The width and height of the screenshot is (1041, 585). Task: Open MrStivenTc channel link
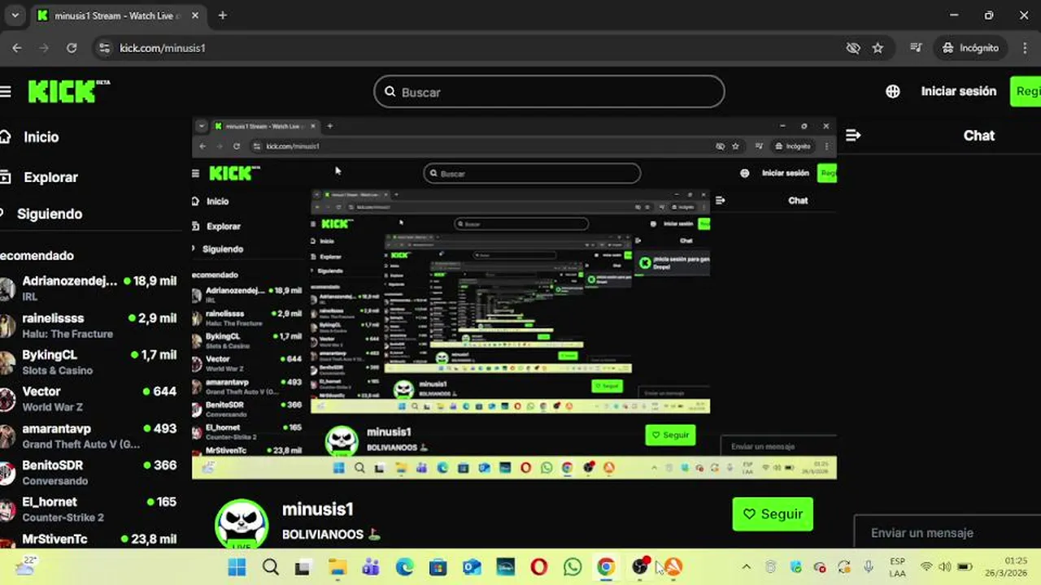coord(54,539)
